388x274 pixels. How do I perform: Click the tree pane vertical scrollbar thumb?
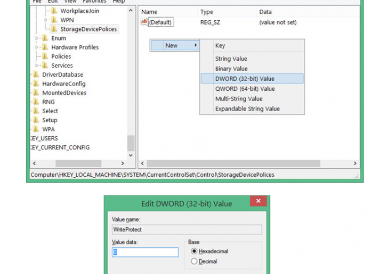131,143
